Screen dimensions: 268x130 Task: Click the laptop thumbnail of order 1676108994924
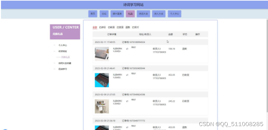[102, 54]
